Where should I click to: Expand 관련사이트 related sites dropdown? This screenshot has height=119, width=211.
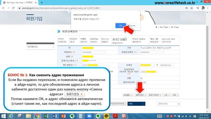168,104
